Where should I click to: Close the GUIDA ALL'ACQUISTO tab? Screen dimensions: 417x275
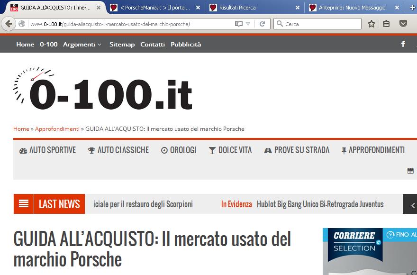point(99,8)
